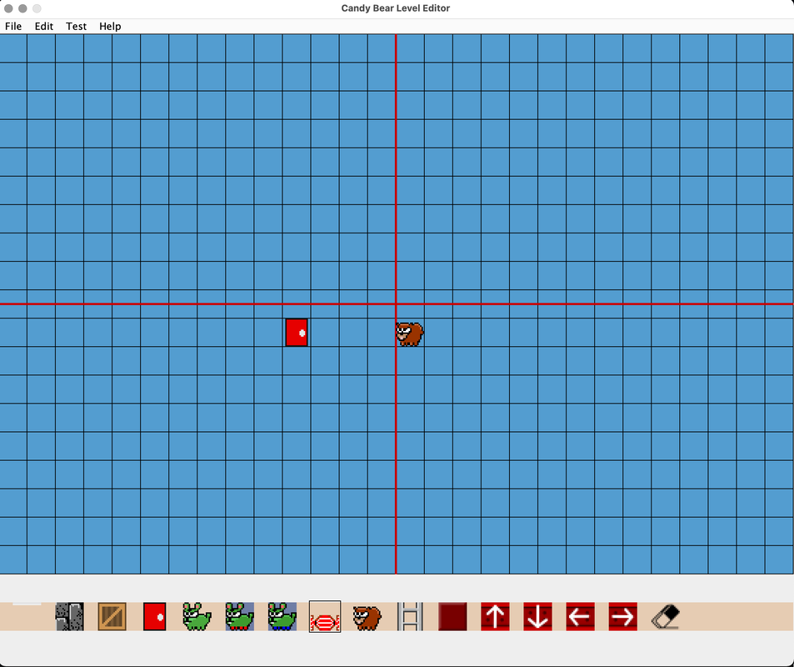The image size is (794, 667).
Task: Click the up arrow tile button
Action: [x=495, y=617]
